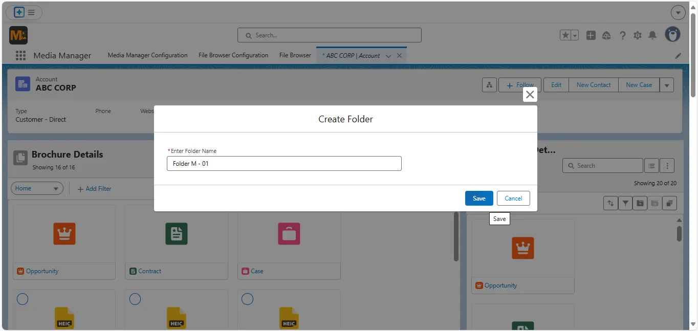Focus the global Search box
698x331 pixels.
(x=330, y=35)
